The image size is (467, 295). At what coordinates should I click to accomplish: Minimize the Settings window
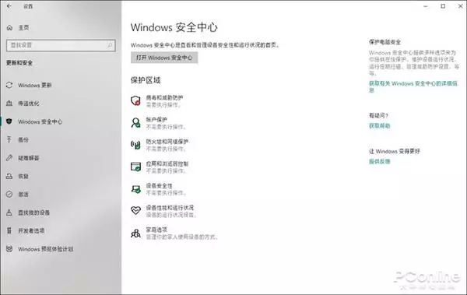pos(426,6)
